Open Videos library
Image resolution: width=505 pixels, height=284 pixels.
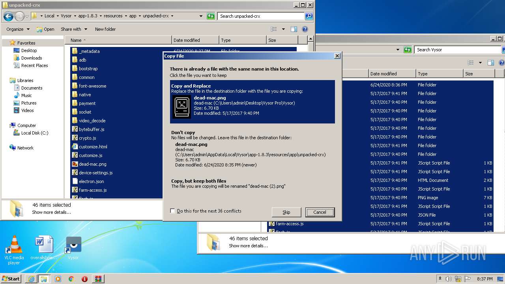27,110
